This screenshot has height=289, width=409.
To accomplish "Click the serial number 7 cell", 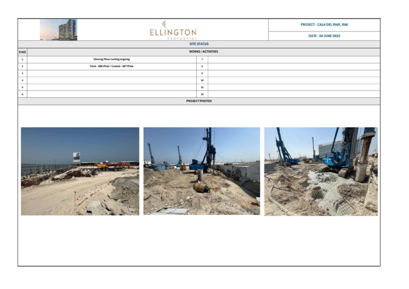I will (x=202, y=60).
